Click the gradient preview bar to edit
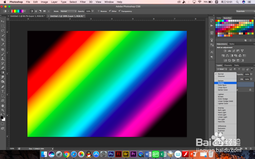The height and width of the screenshot is (159, 255). 17,11
